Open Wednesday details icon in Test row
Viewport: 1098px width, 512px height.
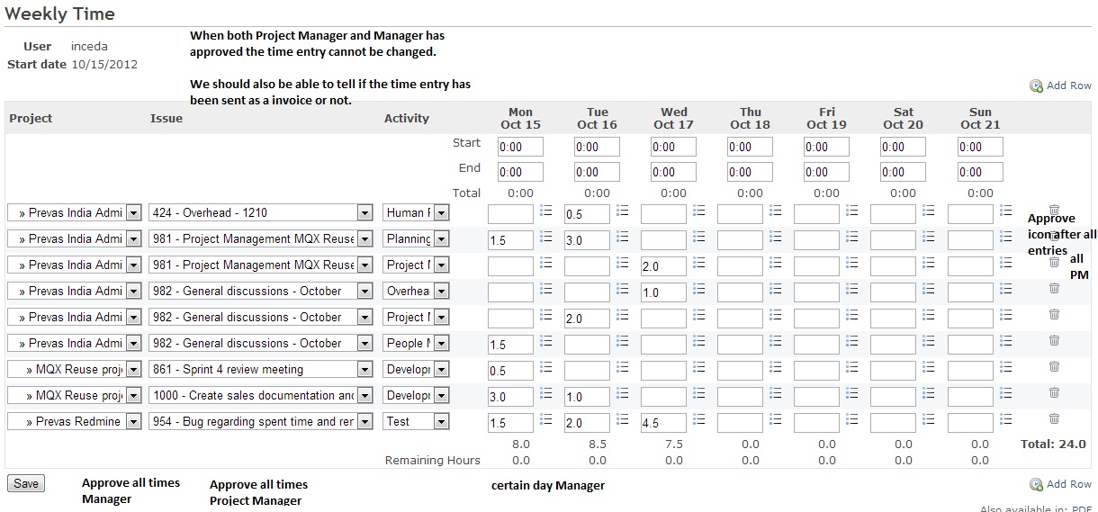tap(699, 419)
